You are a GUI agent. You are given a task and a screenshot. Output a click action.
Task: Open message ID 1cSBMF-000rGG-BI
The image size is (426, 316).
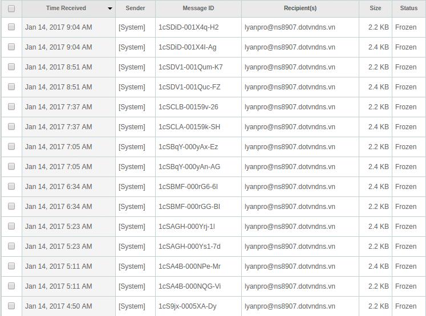click(189, 207)
